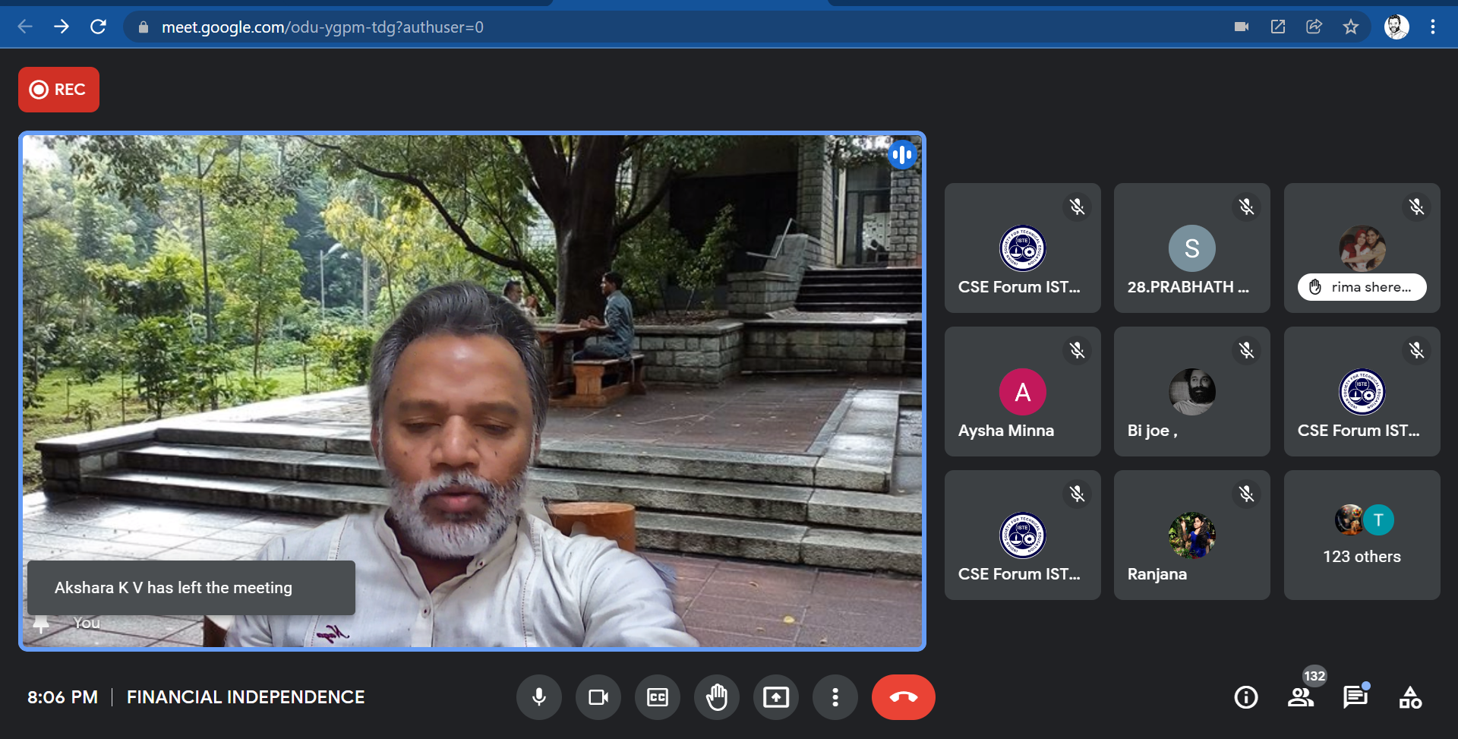Click the REC recording indicator

click(58, 90)
